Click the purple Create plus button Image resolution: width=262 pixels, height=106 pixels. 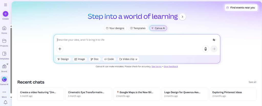[x=6, y=14]
